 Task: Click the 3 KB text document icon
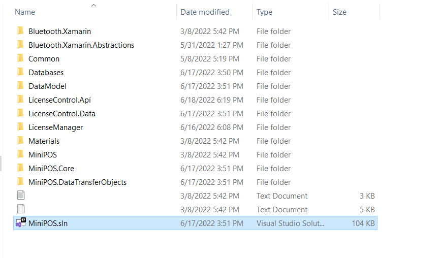point(21,195)
